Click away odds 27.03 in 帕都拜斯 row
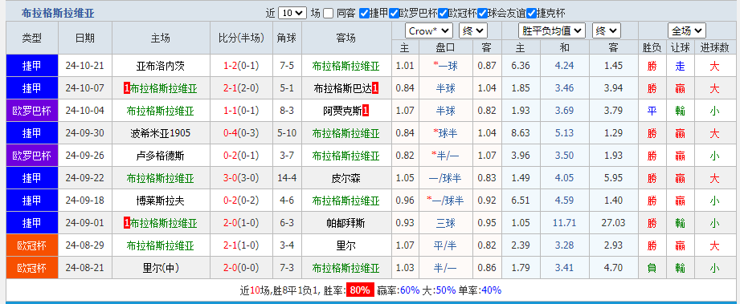740x304 pixels. 614,224
